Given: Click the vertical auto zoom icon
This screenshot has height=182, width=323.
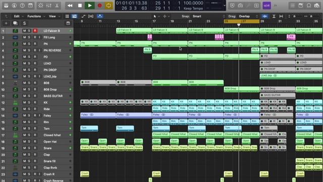Looking at the screenshot, I should [274, 16].
